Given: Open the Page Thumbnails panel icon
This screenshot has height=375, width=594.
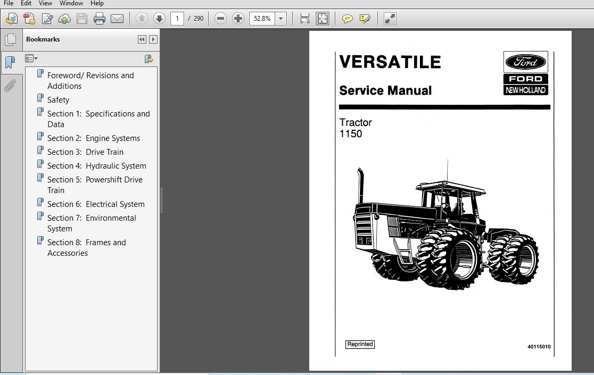Looking at the screenshot, I should 11,39.
